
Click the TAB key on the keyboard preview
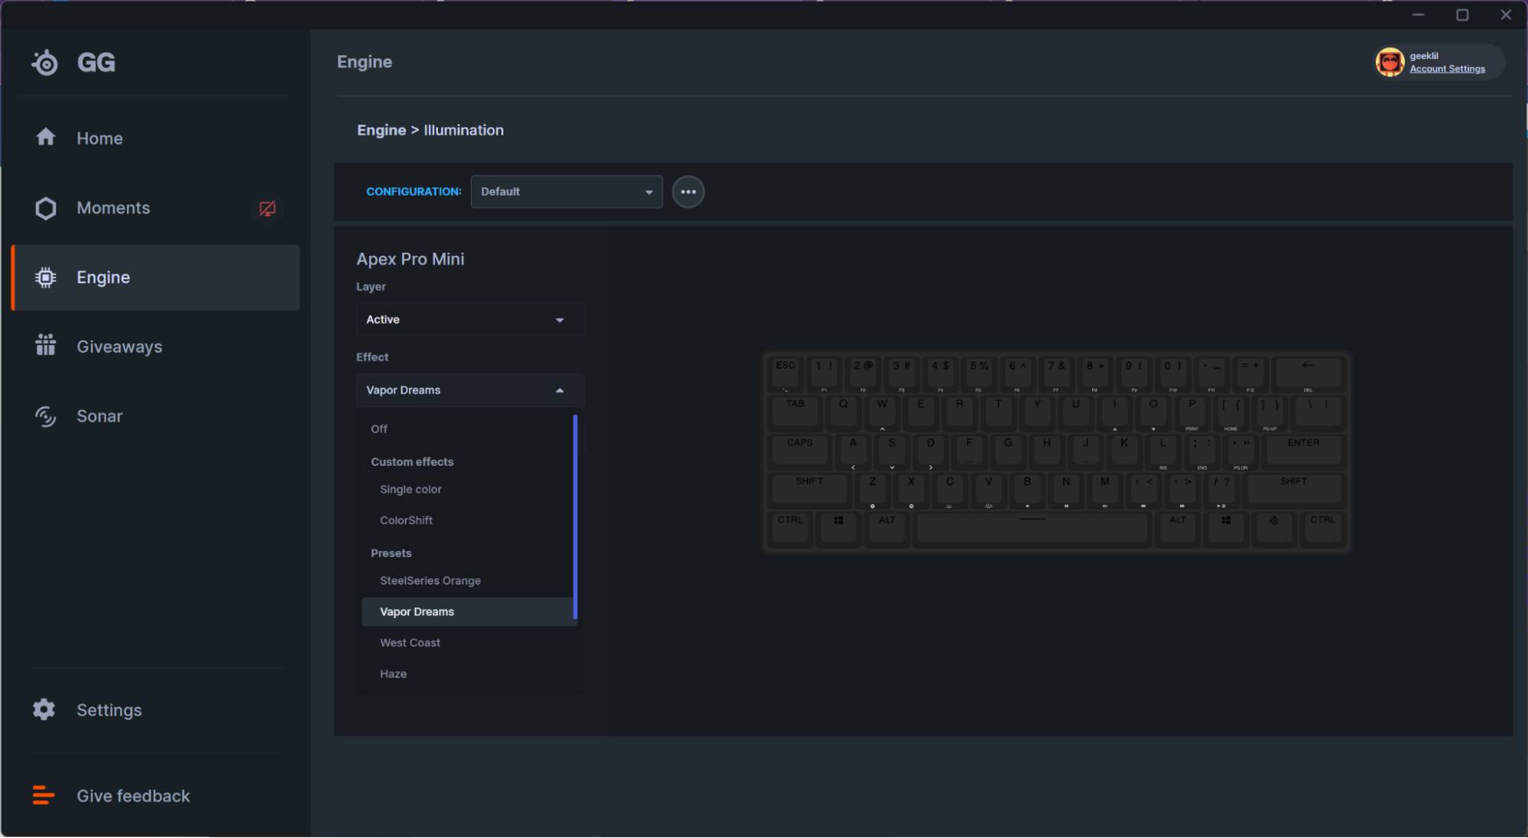(795, 413)
